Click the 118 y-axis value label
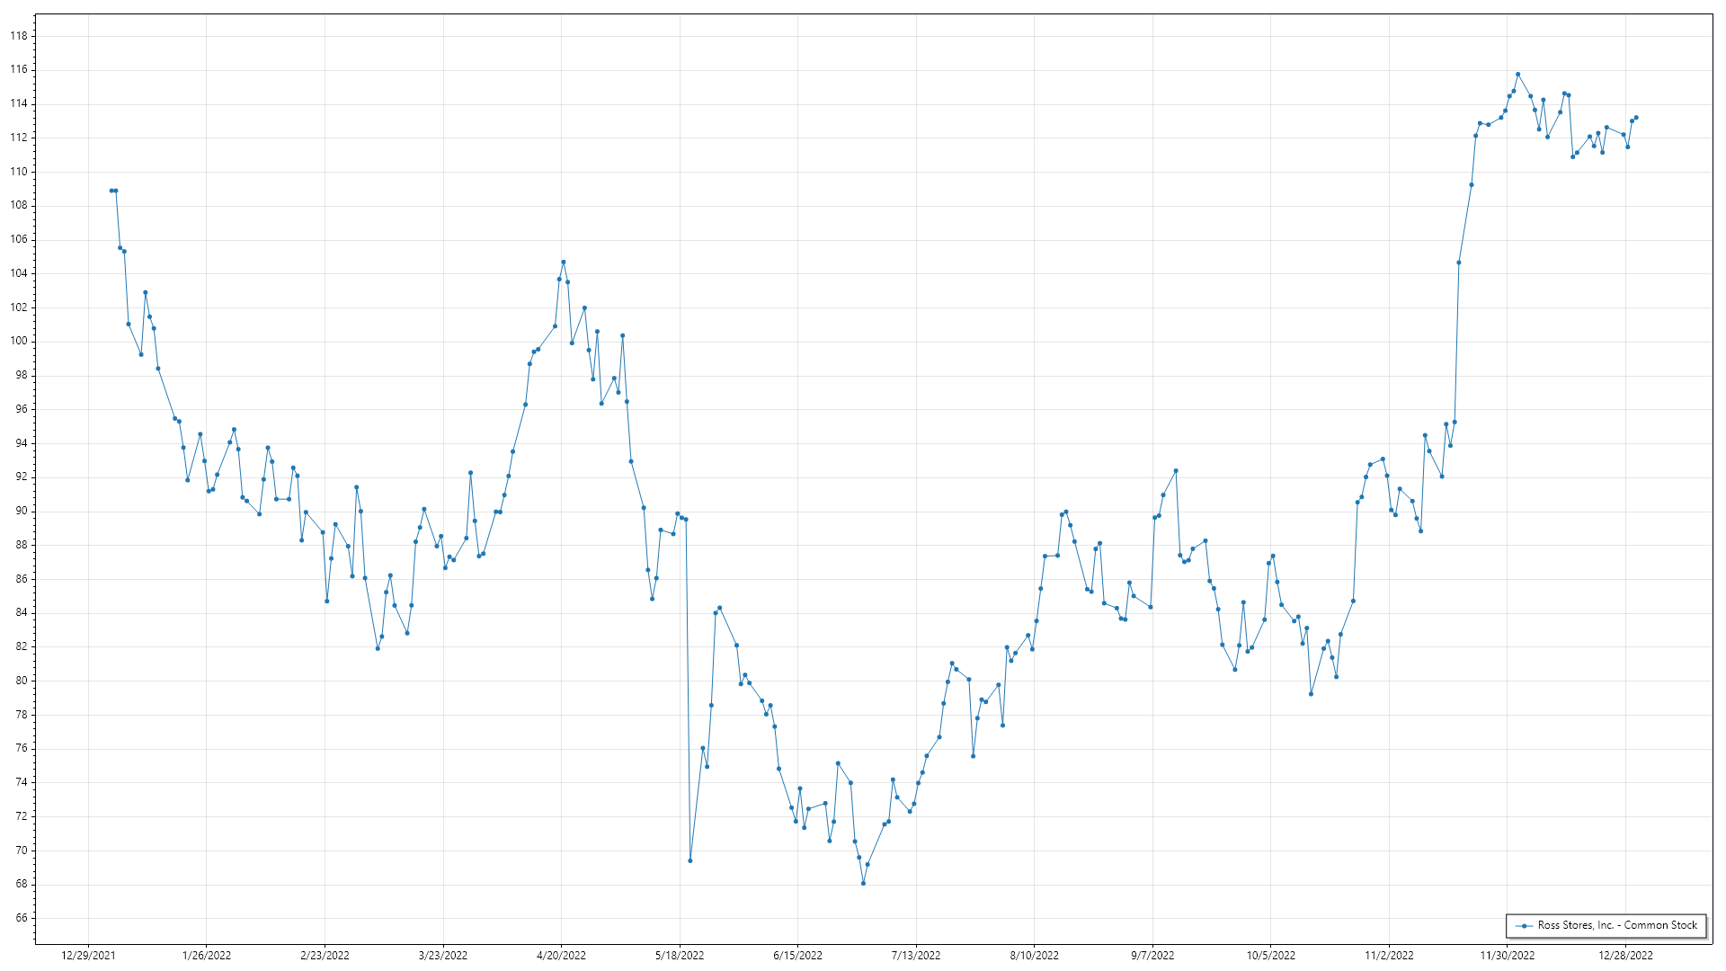The width and height of the screenshot is (1726, 971). pos(19,36)
